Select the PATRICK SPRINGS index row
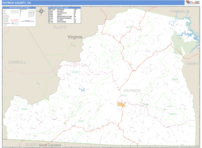 [x=64, y=18]
